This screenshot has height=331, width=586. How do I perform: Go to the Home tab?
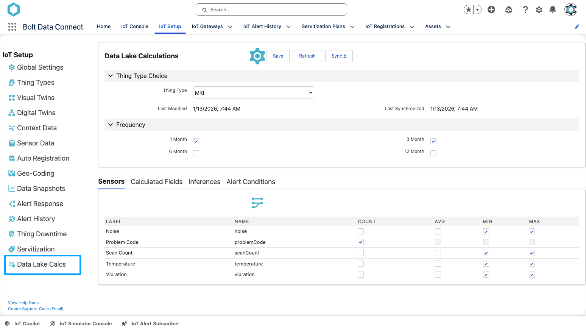(x=104, y=27)
